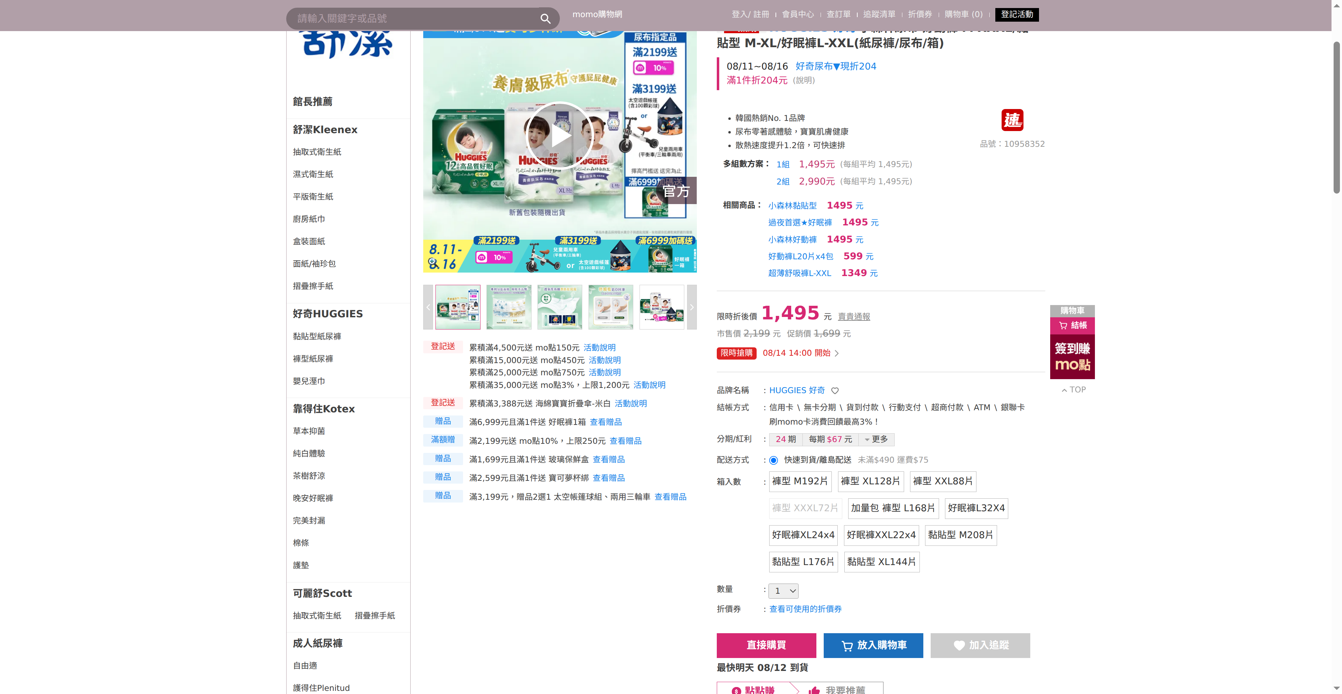Screen dimensions: 1342x694
Task: Open 會員中心 in the top menu
Action: [798, 15]
